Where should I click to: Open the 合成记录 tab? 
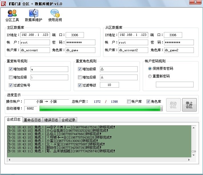point(69,120)
